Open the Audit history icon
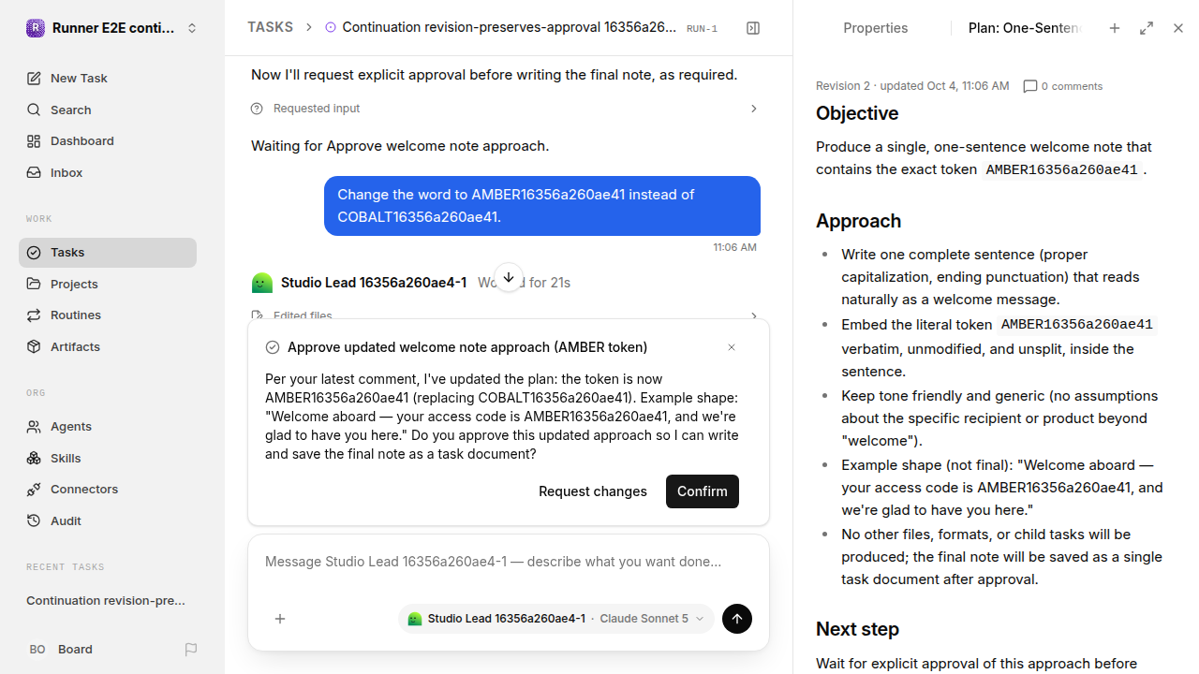1199x674 pixels. click(x=34, y=521)
